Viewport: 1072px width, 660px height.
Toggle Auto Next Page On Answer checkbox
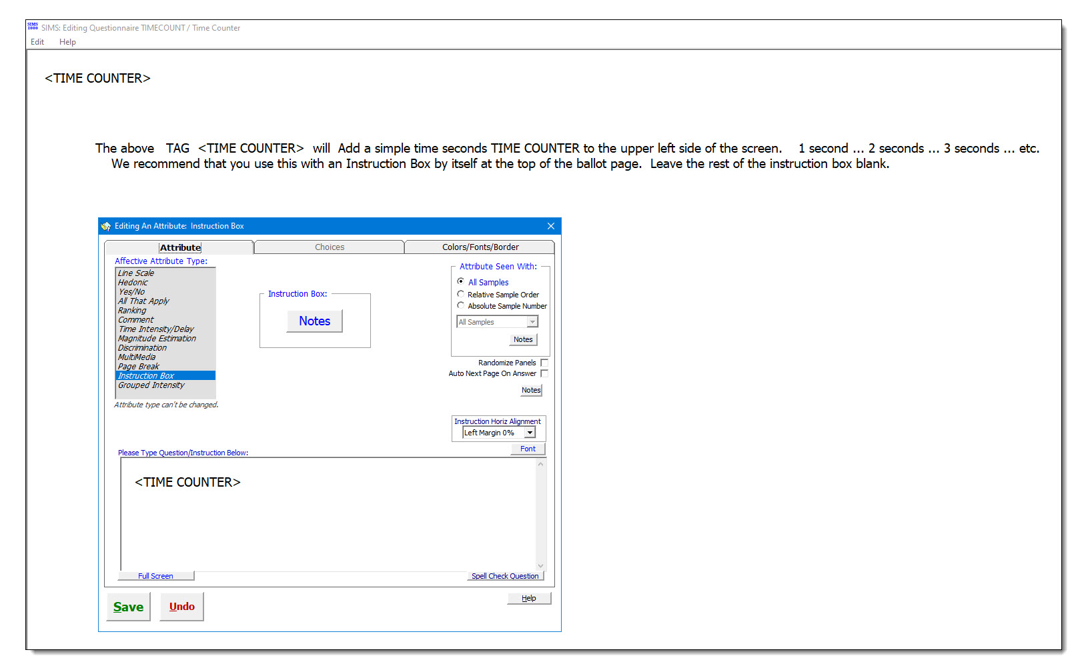coord(544,374)
